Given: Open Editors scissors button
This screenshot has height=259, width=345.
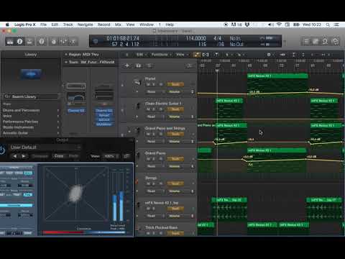Looking at the screenshot, I should point(73,42).
